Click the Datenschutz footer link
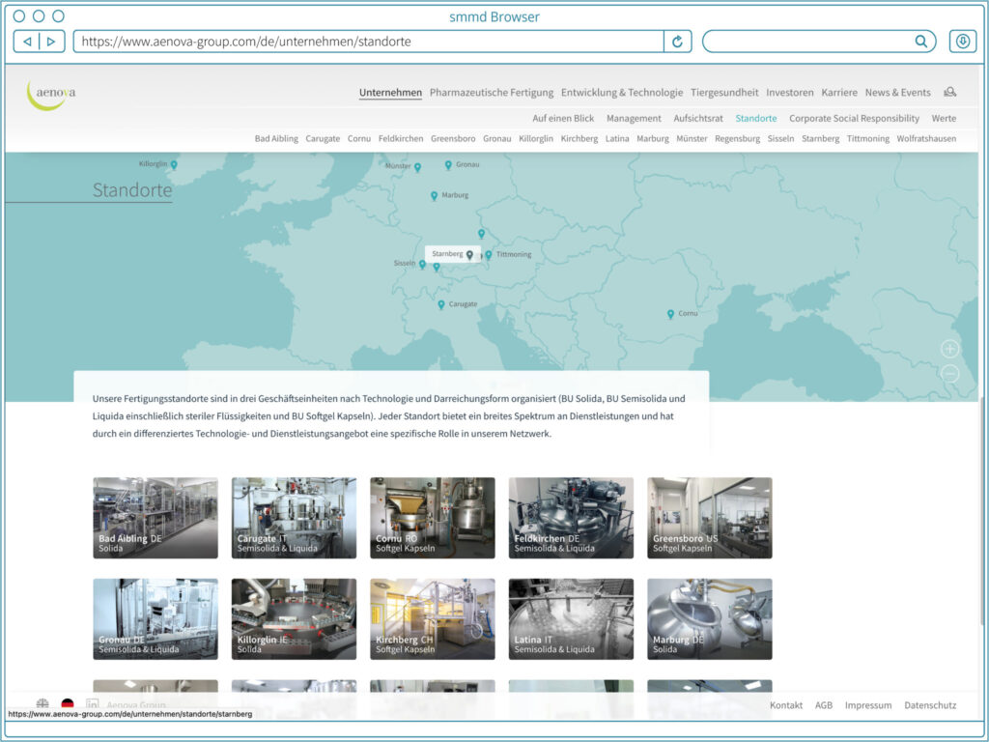The height and width of the screenshot is (742, 989). (930, 705)
